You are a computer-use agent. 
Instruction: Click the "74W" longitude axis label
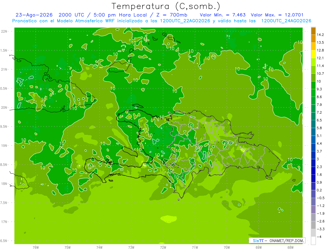[x=99, y=247]
